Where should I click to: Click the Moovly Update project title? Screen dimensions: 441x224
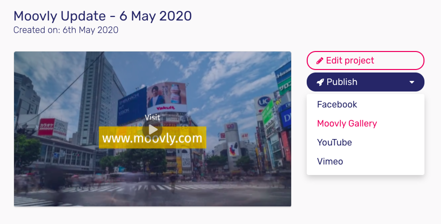pyautogui.click(x=103, y=15)
